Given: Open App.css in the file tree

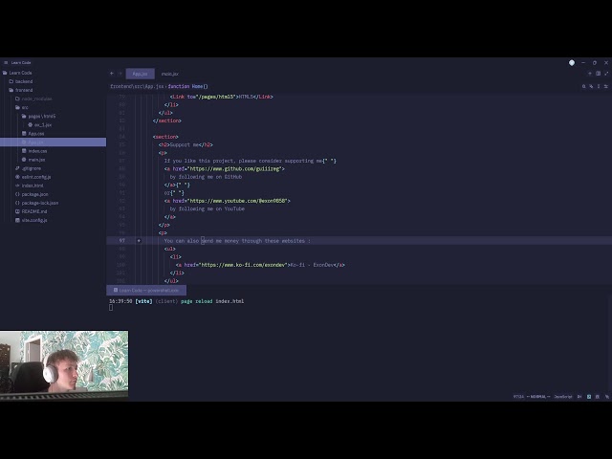Looking at the screenshot, I should point(33,134).
